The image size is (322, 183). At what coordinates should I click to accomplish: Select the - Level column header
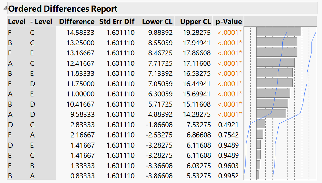pos(41,22)
